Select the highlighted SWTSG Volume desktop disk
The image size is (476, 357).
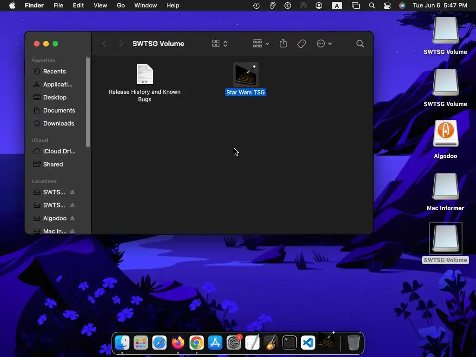click(445, 238)
